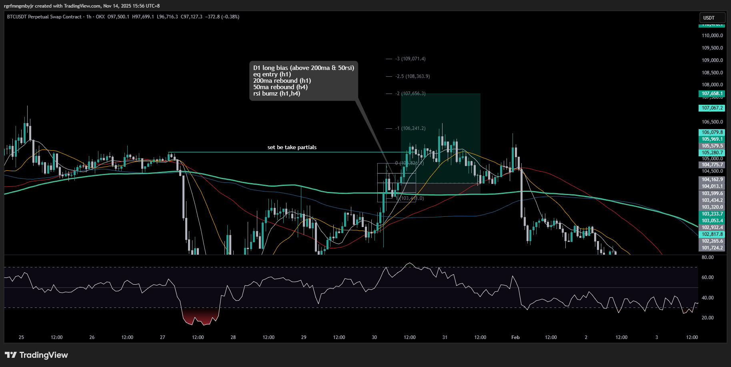Click the change value −372.8 (−0.38%)
Image resolution: width=731 pixels, height=367 pixels.
[x=222, y=17]
